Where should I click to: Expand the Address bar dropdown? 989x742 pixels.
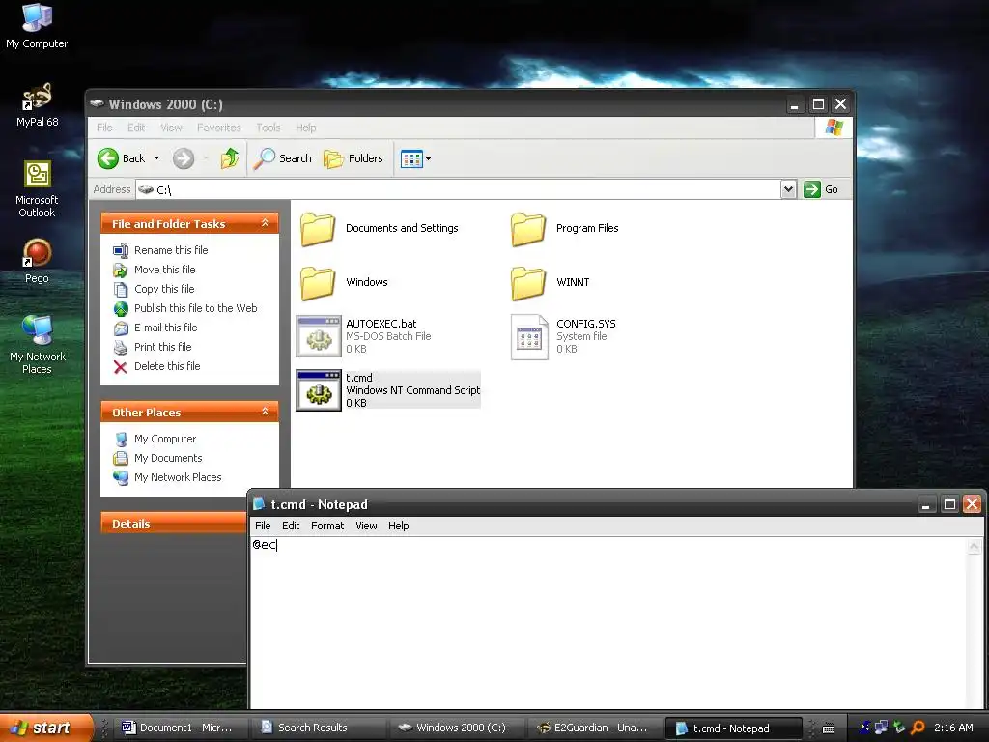(788, 189)
